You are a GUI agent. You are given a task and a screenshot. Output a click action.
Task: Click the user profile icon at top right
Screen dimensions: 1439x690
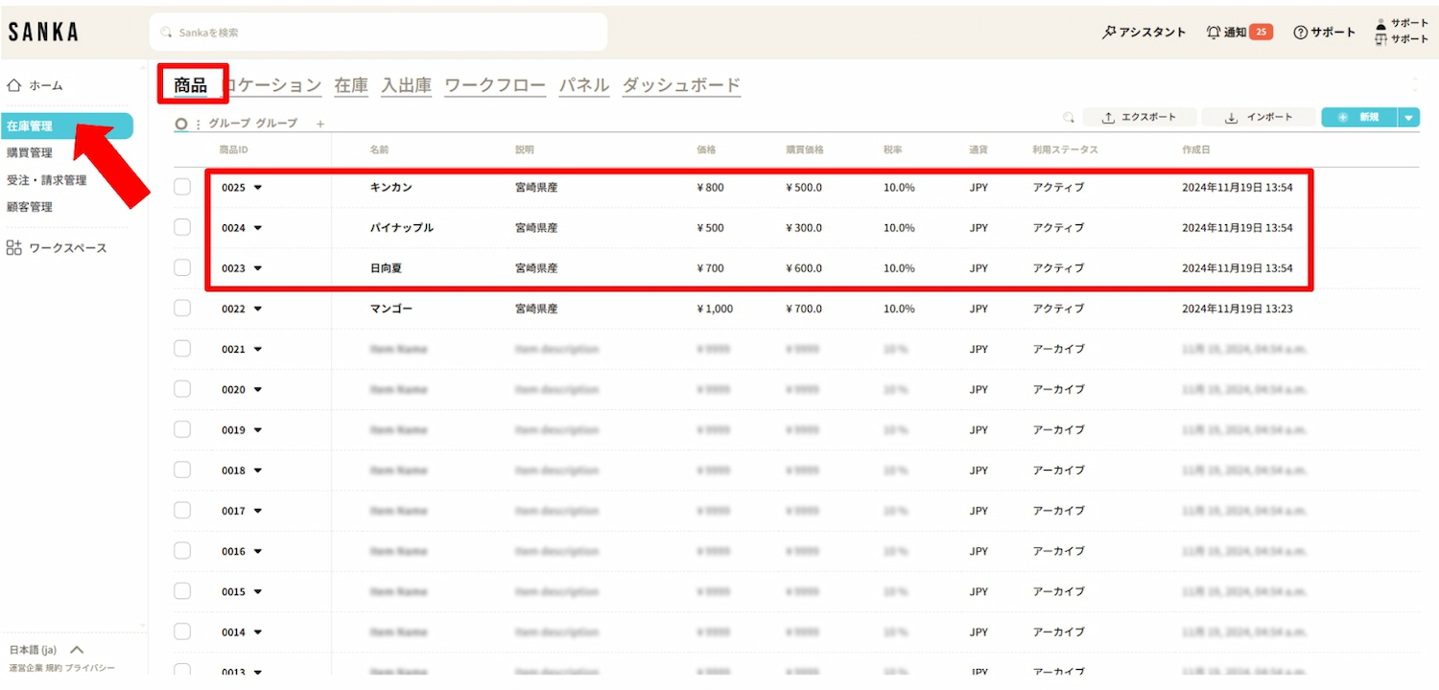click(1381, 24)
